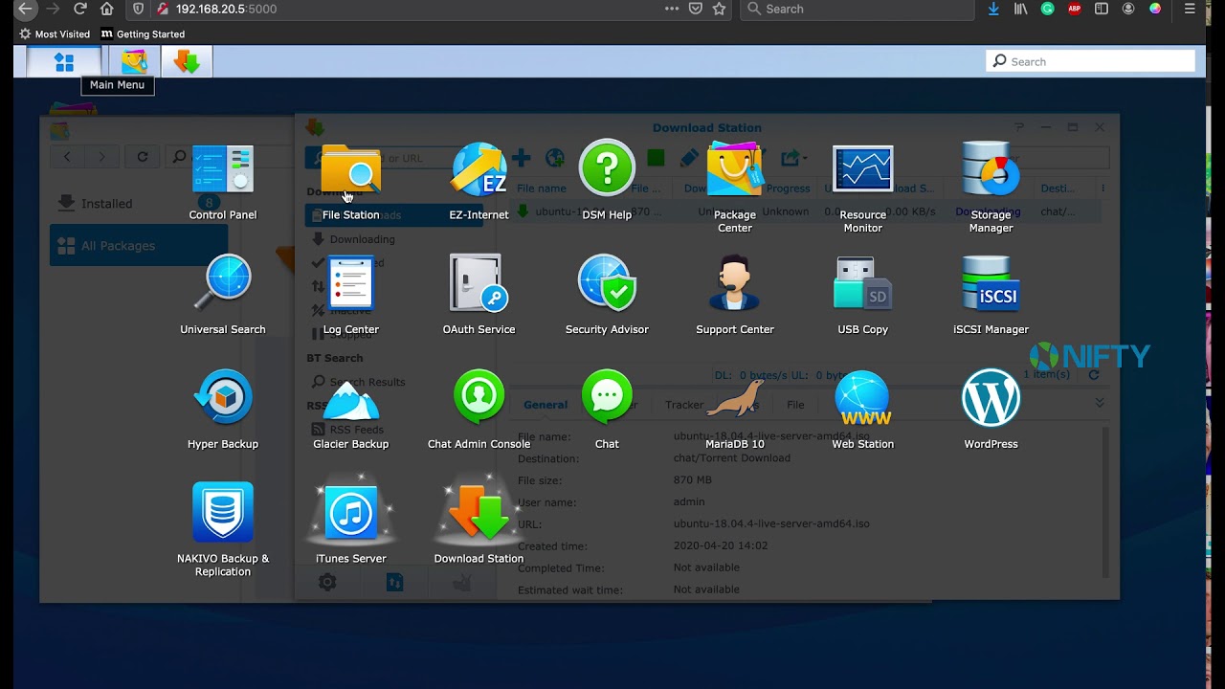Launch Security Advisor
1225x689 pixels.
point(607,297)
